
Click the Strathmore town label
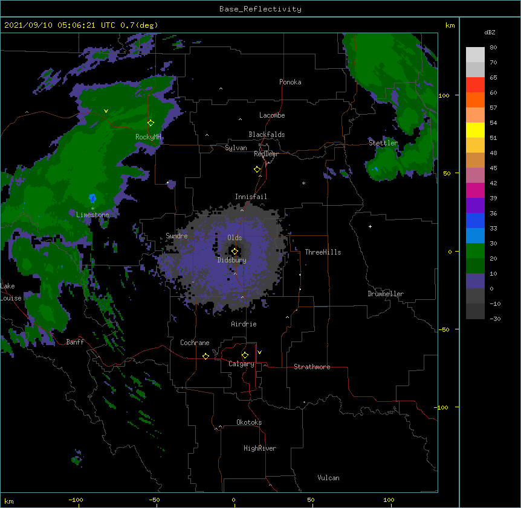(312, 367)
